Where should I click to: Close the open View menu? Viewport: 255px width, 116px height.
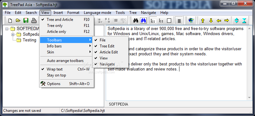click(x=45, y=13)
